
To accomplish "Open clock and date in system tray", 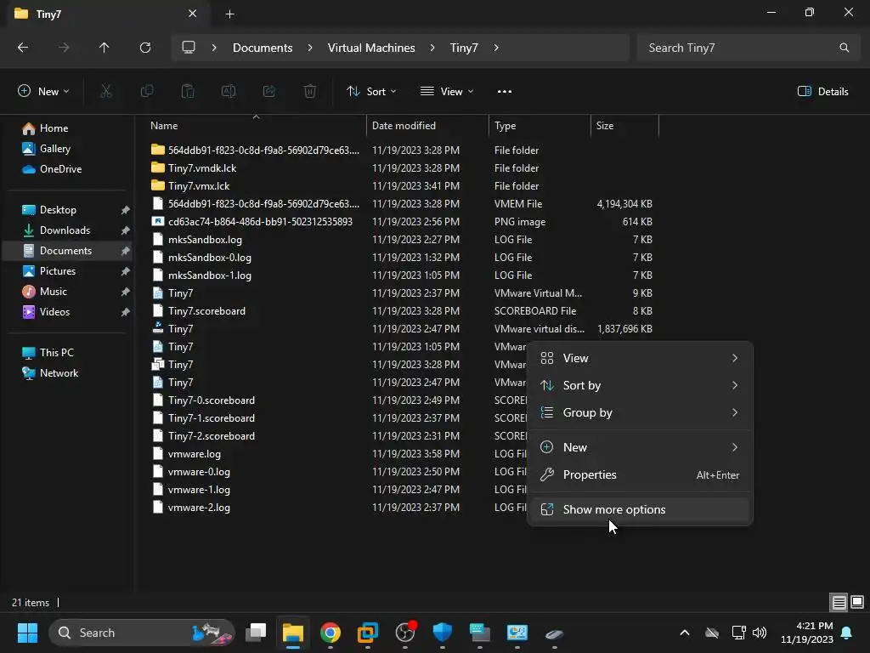I will point(807,633).
